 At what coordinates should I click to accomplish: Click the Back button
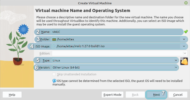pyautogui.click(x=135, y=95)
